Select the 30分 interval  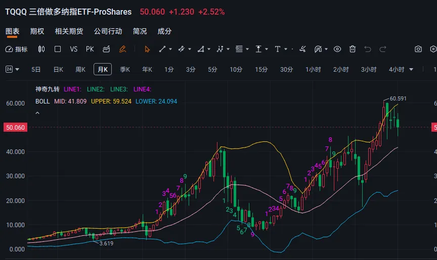click(286, 70)
